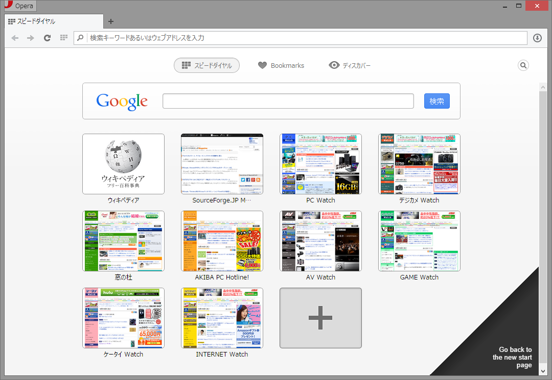
Task: Open the PC Watch speed dial thumbnail
Action: coord(320,164)
